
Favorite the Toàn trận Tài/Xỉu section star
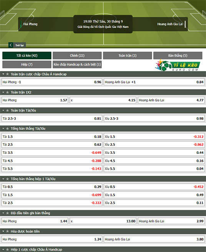[7, 110]
